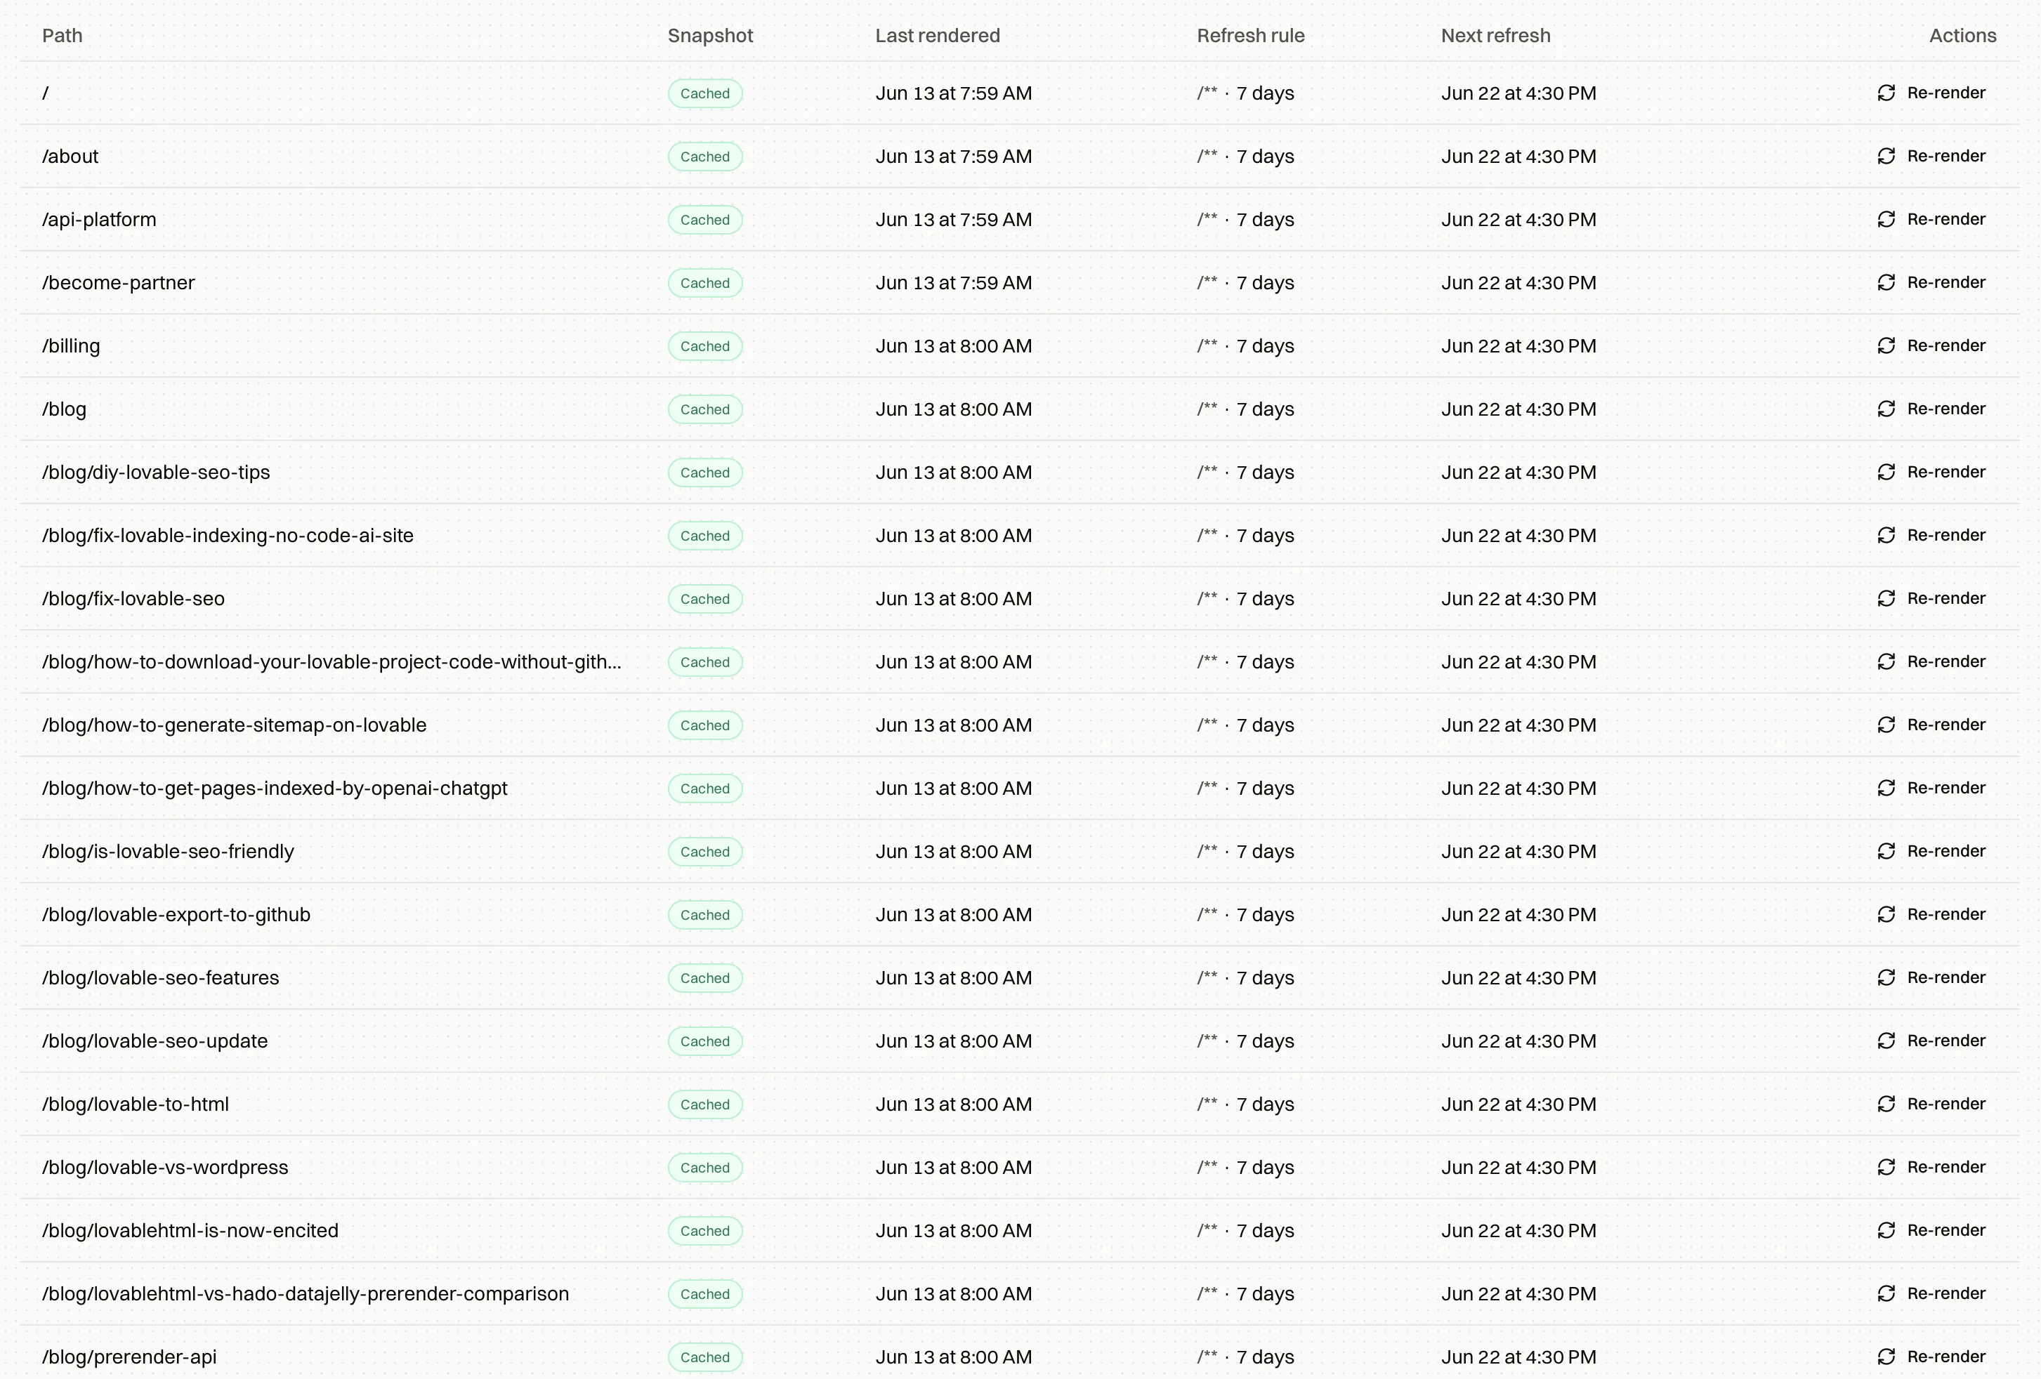Click the Jun 22 at 4:30 PM cell for /blog/lovable-vs-wordpress
This screenshot has width=2041, height=1379.
point(1518,1168)
